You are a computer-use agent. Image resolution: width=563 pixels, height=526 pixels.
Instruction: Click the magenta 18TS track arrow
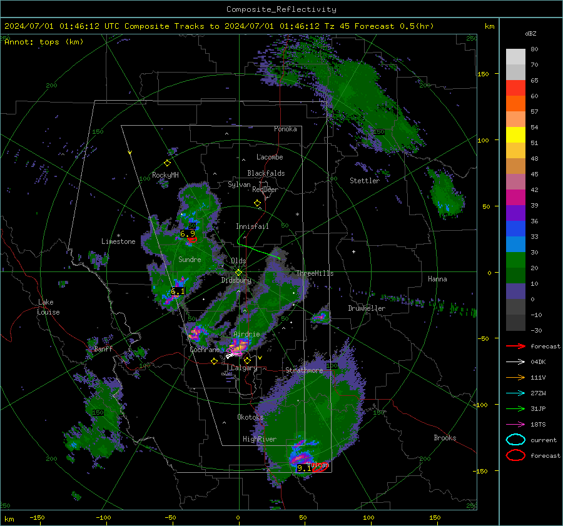[515, 425]
